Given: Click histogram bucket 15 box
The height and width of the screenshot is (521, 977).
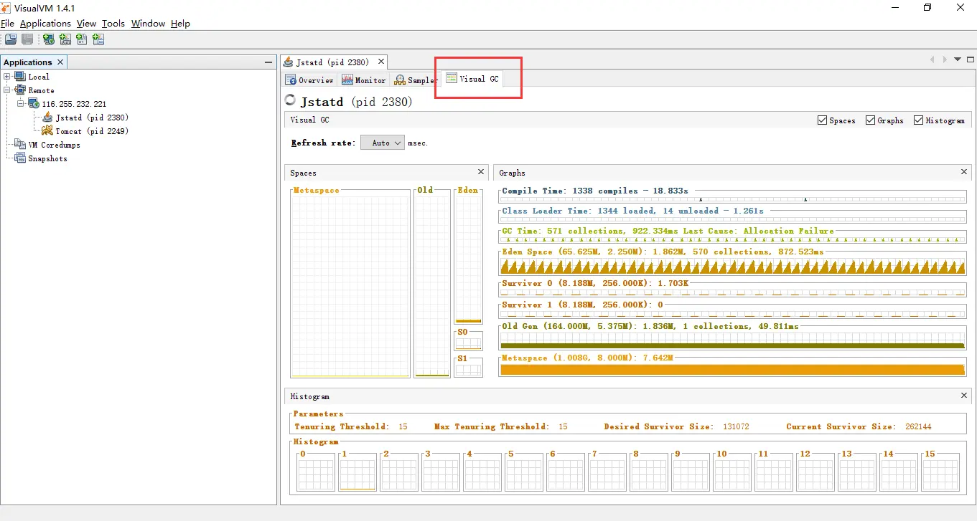Looking at the screenshot, I should 940,474.
